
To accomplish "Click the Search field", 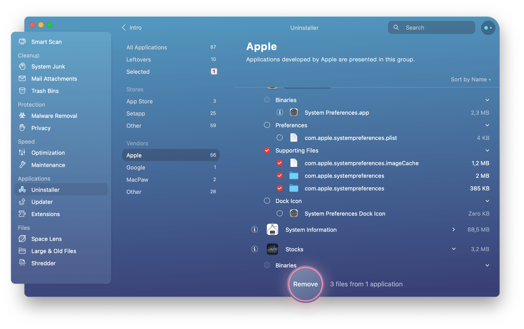I will (x=431, y=27).
